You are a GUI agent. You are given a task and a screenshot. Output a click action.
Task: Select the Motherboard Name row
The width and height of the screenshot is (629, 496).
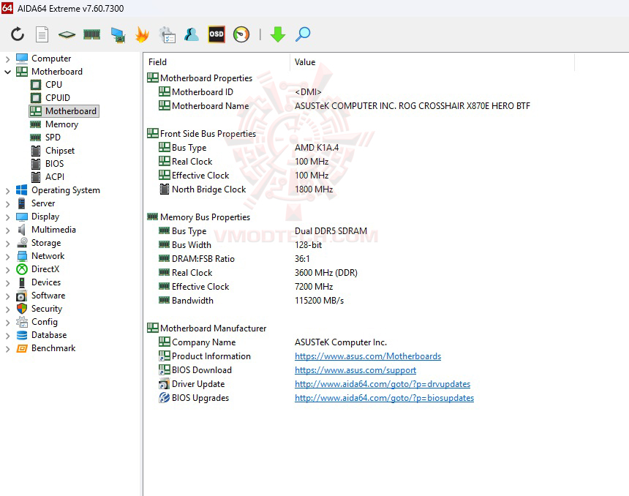coord(345,106)
